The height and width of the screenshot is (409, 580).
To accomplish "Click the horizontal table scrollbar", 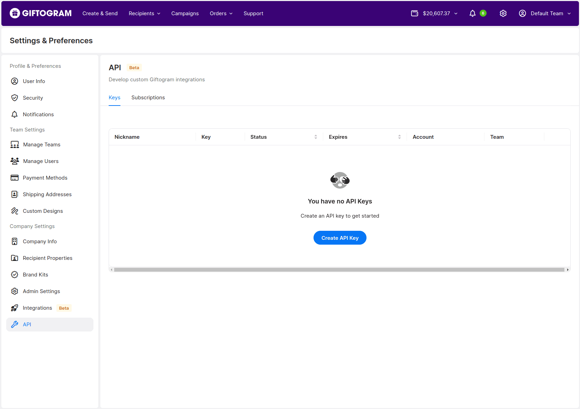I will [x=339, y=270].
